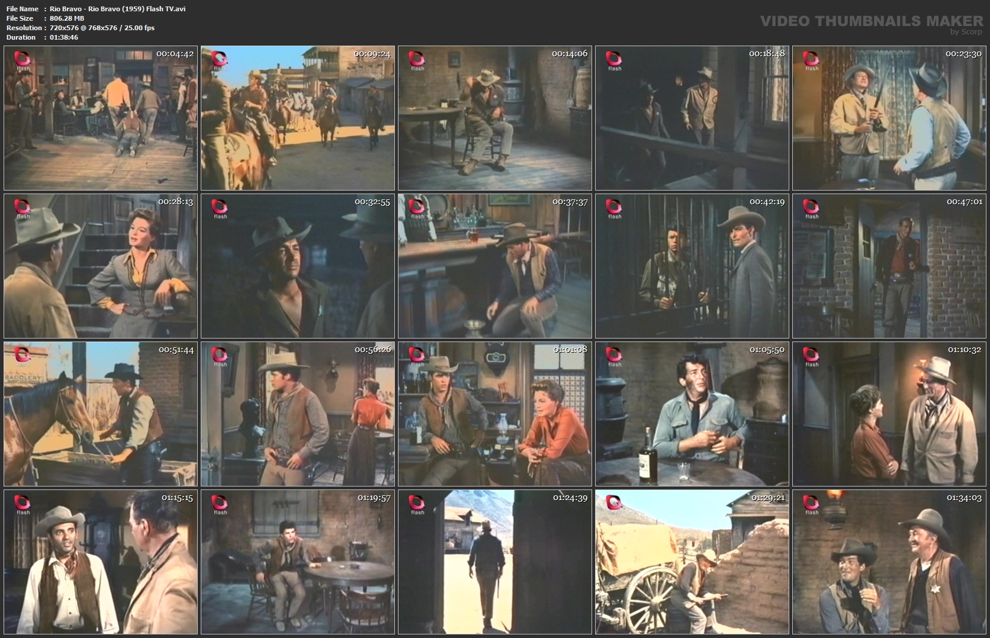Click the 01:10:32 timestamp label

click(x=965, y=350)
